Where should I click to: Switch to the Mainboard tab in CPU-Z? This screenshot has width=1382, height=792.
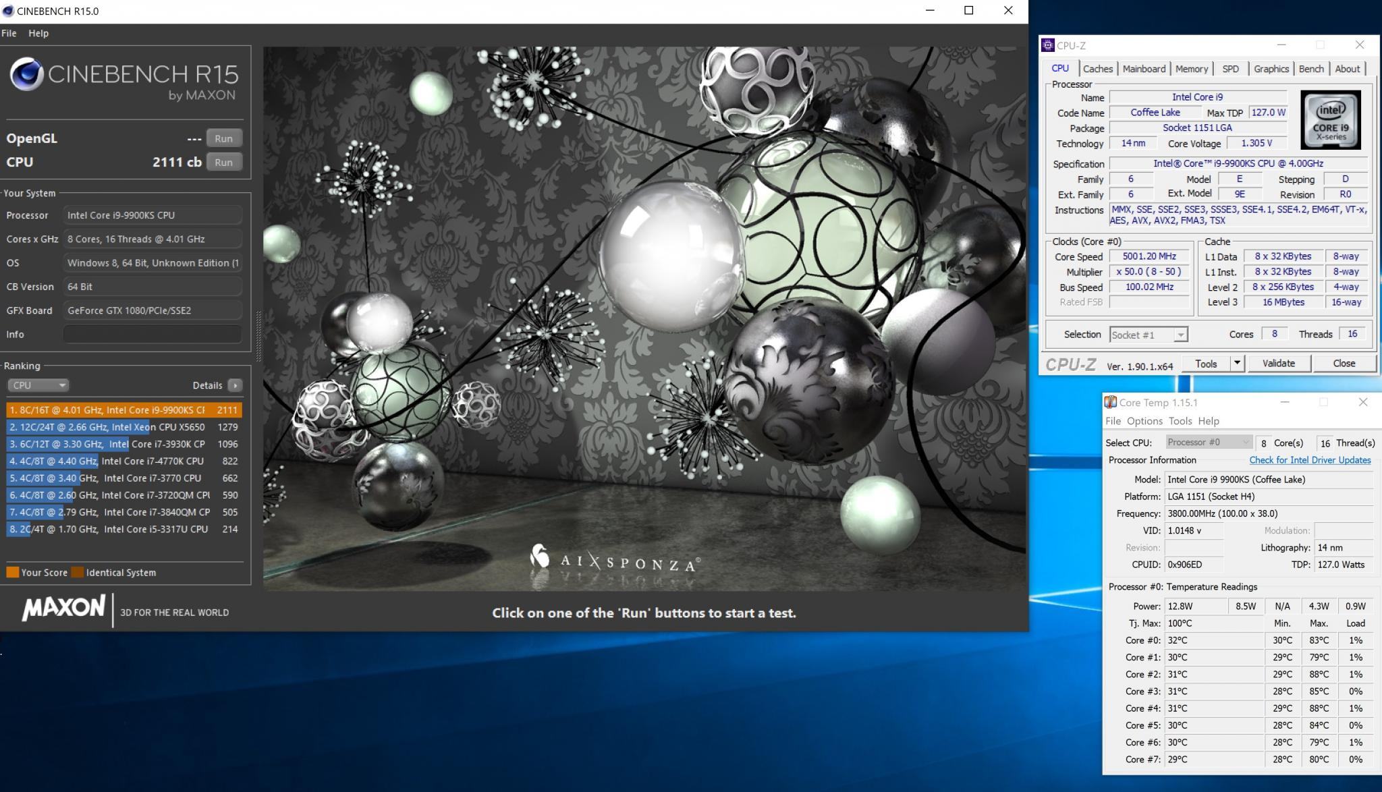pos(1144,69)
